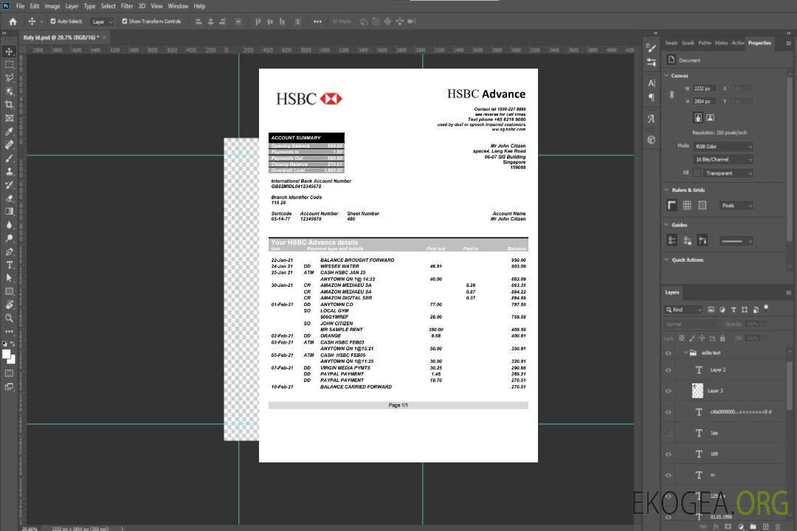Select the Crop tool
The image size is (797, 531).
click(9, 105)
